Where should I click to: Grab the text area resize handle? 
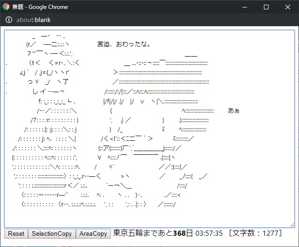pyautogui.click(x=292, y=225)
